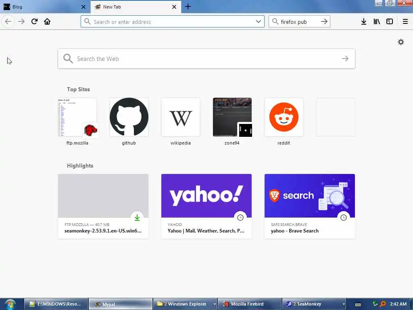The image size is (413, 310).
Task: Expand the address bar history dropdown
Action: 259,22
